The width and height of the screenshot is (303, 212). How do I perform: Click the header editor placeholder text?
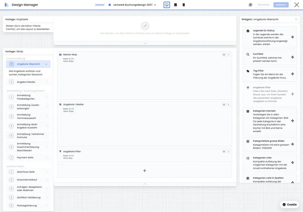tap(145, 33)
